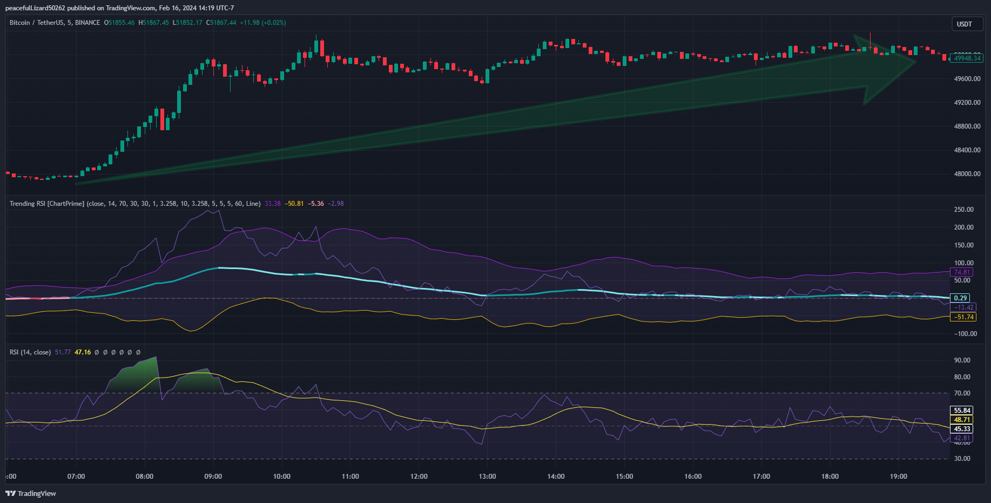Click the O51855.46 open value in header
The image size is (991, 503).
pyautogui.click(x=119, y=23)
